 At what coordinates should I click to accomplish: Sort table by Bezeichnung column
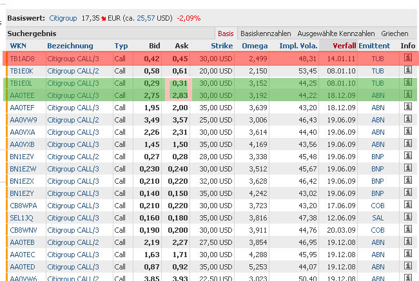[x=70, y=46]
